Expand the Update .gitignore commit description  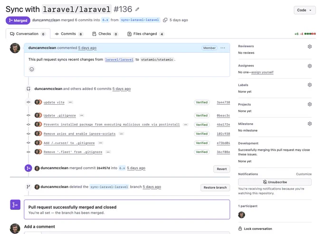(82, 116)
